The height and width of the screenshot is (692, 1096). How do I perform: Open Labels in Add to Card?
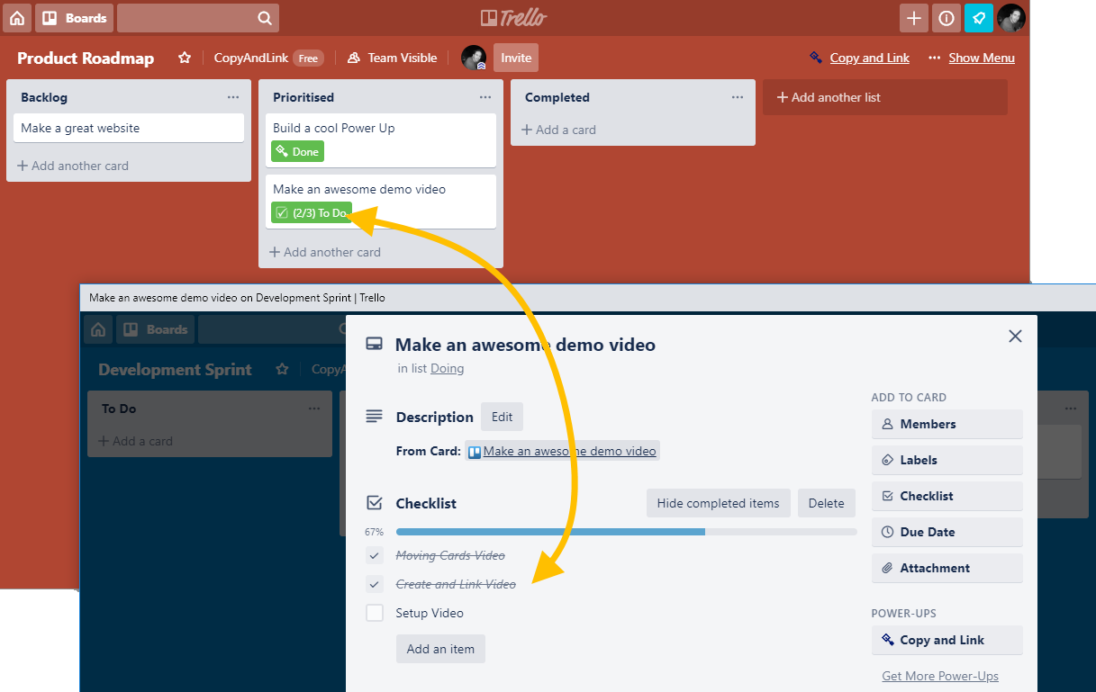947,460
